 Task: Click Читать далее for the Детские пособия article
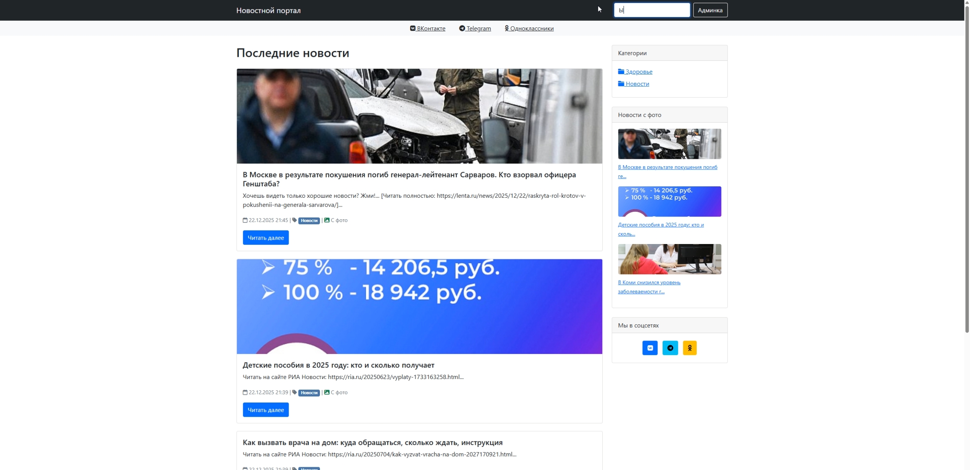tap(265, 410)
